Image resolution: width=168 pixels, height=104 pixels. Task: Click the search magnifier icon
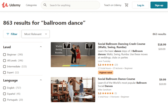click(45, 5)
